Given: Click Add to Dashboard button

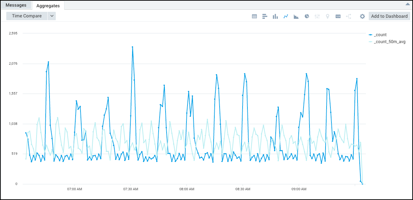Looking at the screenshot, I should coord(389,16).
